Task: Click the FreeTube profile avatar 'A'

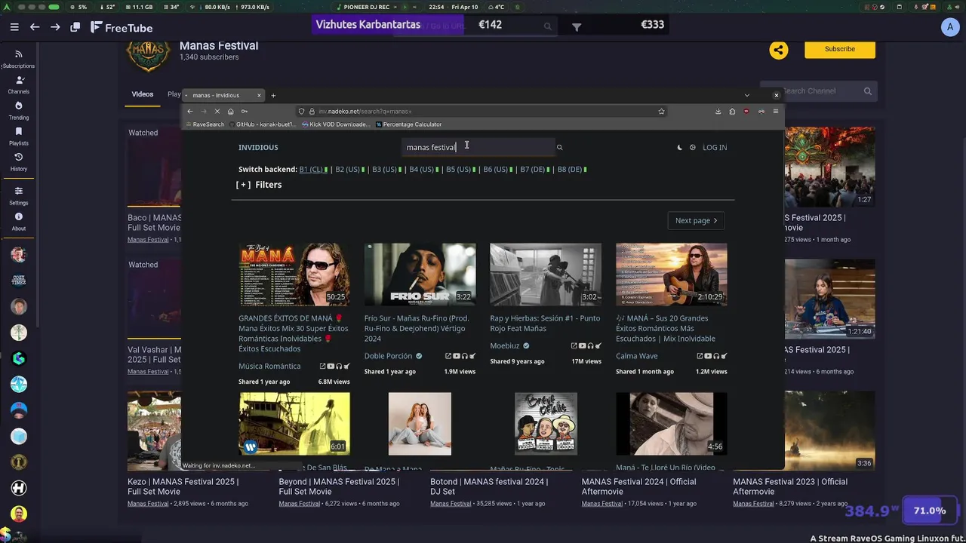Action: [x=949, y=27]
